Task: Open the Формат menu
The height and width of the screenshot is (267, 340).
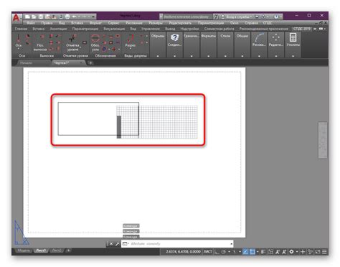Action: [95, 23]
